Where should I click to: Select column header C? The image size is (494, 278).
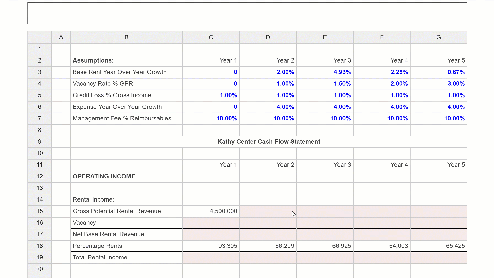click(211, 37)
